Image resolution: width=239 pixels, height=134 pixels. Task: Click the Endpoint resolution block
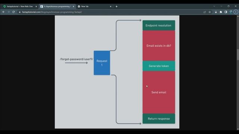pos(159,25)
